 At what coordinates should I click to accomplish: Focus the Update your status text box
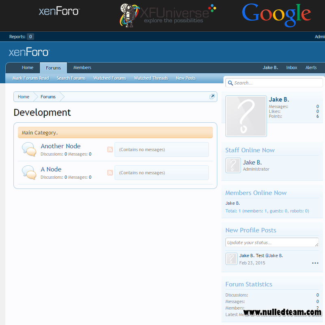coord(272,242)
